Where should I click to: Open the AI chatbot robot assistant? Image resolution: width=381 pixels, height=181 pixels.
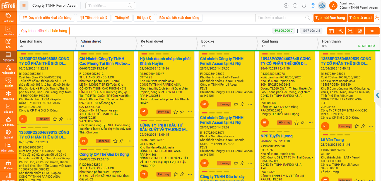point(322,6)
